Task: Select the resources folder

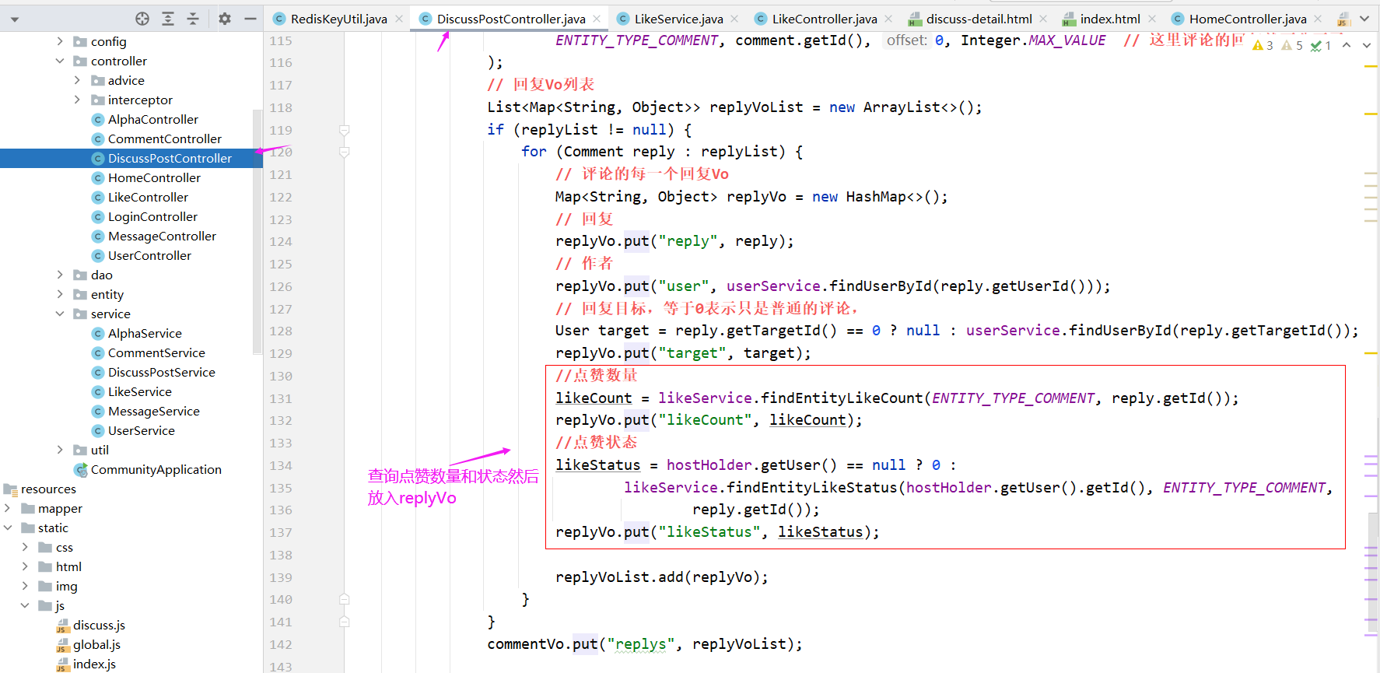Action: pos(48,489)
